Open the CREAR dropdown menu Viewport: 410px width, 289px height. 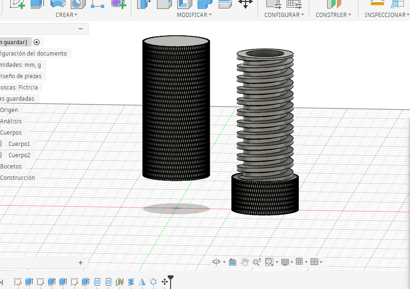point(66,15)
